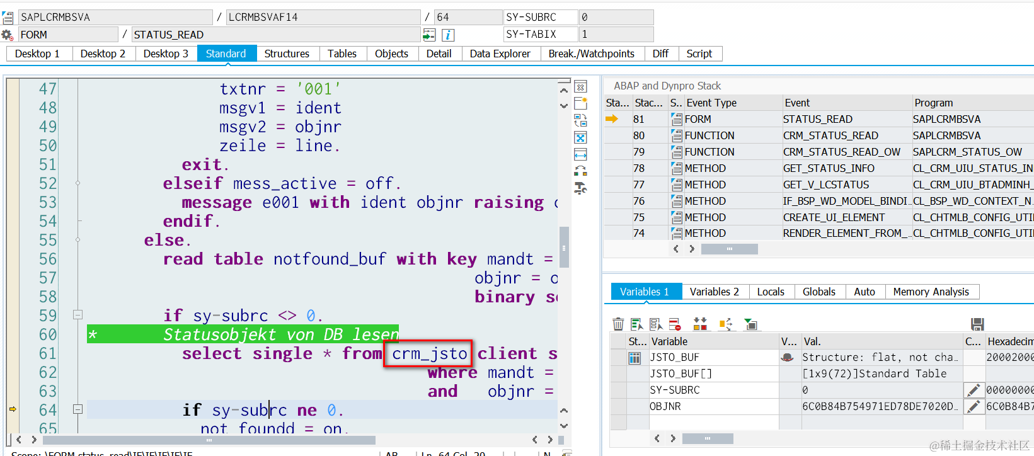
Task: Click the save disk icon above the variables table
Action: point(977,324)
